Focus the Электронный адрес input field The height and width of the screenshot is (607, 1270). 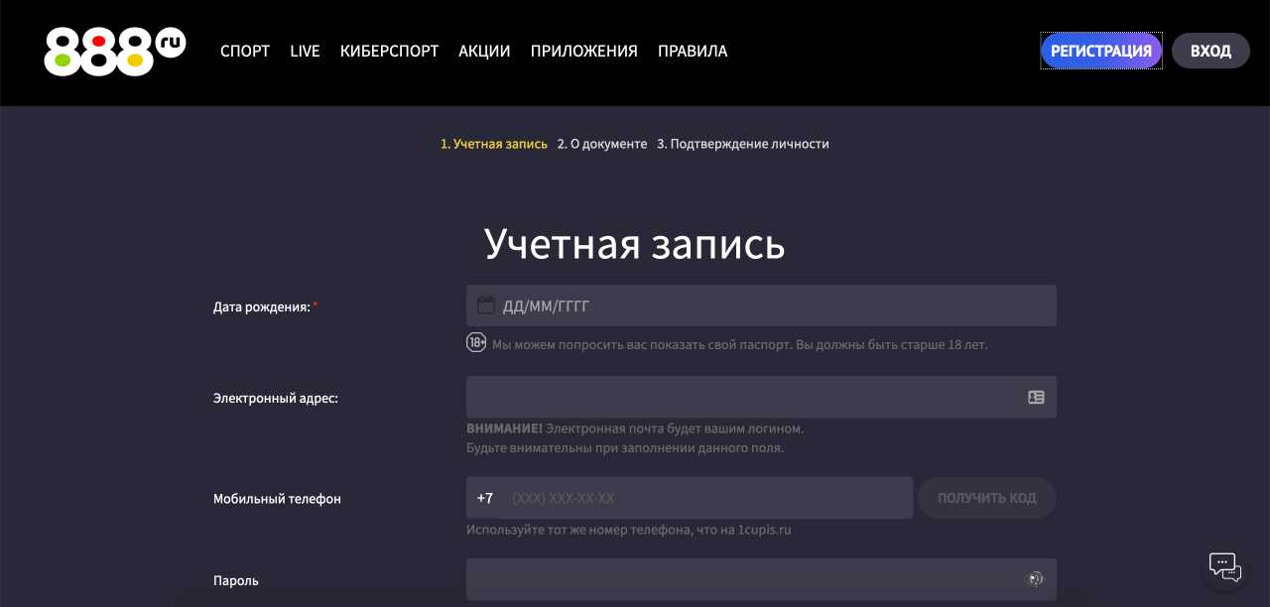click(x=761, y=397)
